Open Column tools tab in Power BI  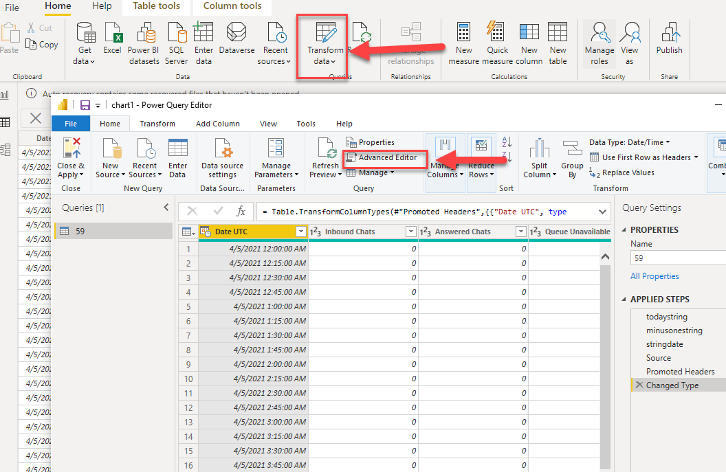pos(232,6)
